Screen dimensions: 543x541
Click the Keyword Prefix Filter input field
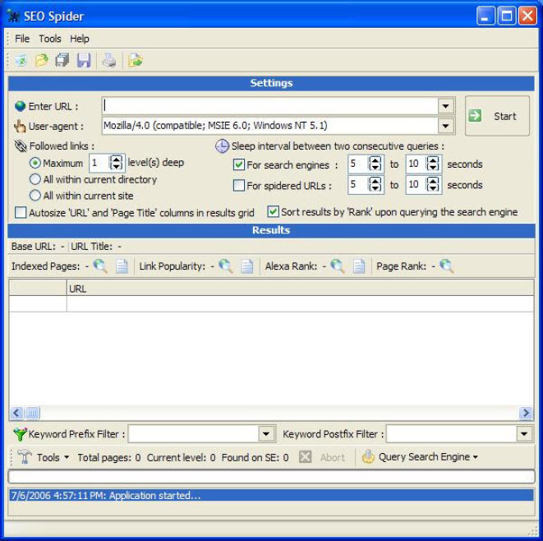(x=194, y=434)
